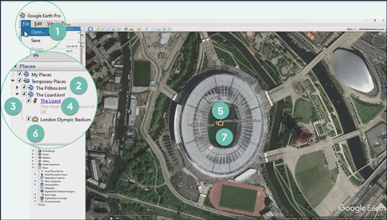
Task: Uncheck the My Places checkbox
Action: (20, 75)
